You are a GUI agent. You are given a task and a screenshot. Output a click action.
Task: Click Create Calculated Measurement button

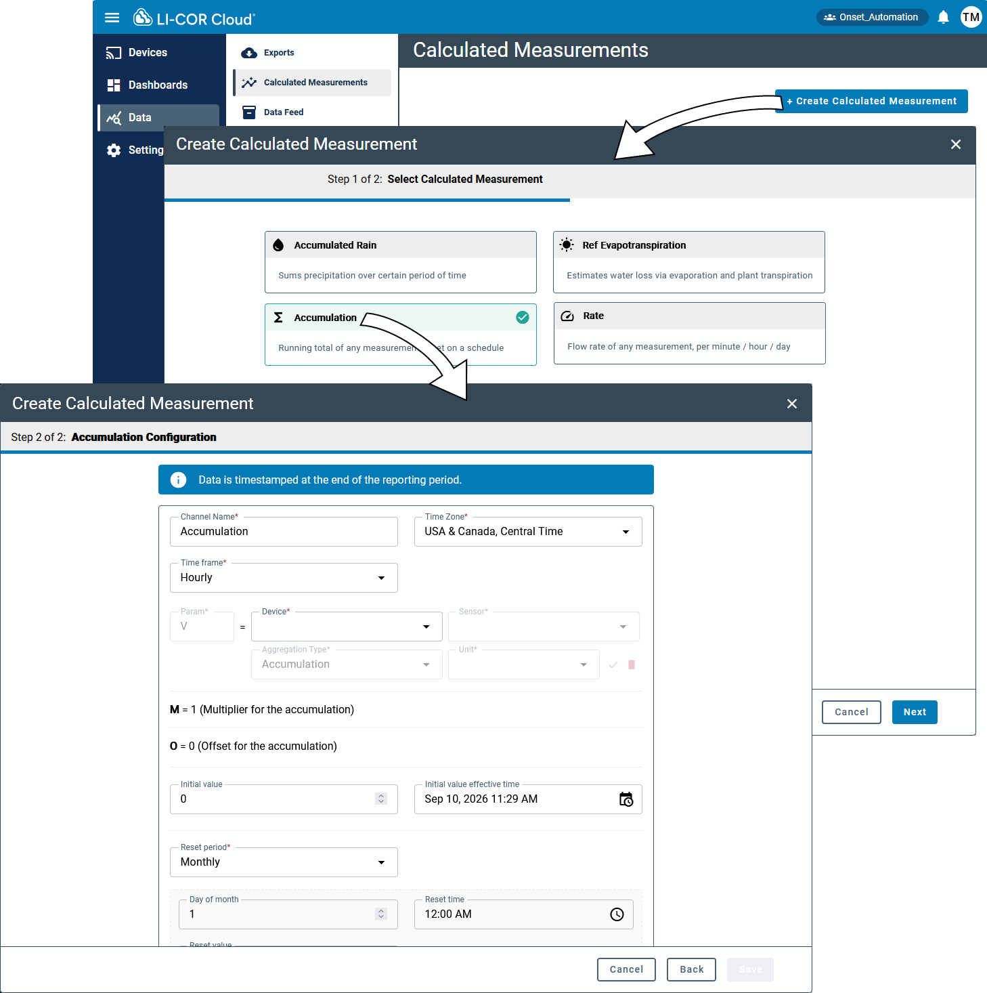click(x=871, y=101)
